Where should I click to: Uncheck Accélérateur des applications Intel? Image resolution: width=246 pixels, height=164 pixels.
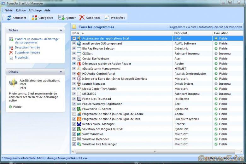[x=74, y=38]
